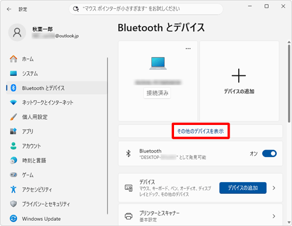Open the user profile avatar

(17, 33)
